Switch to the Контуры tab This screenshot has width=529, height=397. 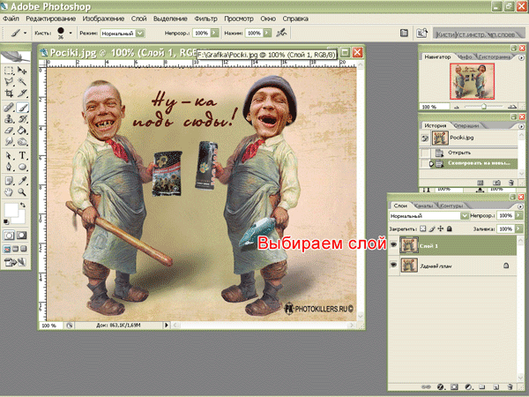click(x=451, y=206)
